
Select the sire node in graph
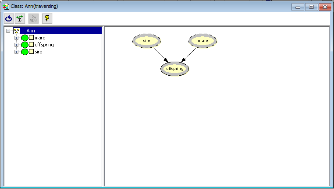coord(146,41)
